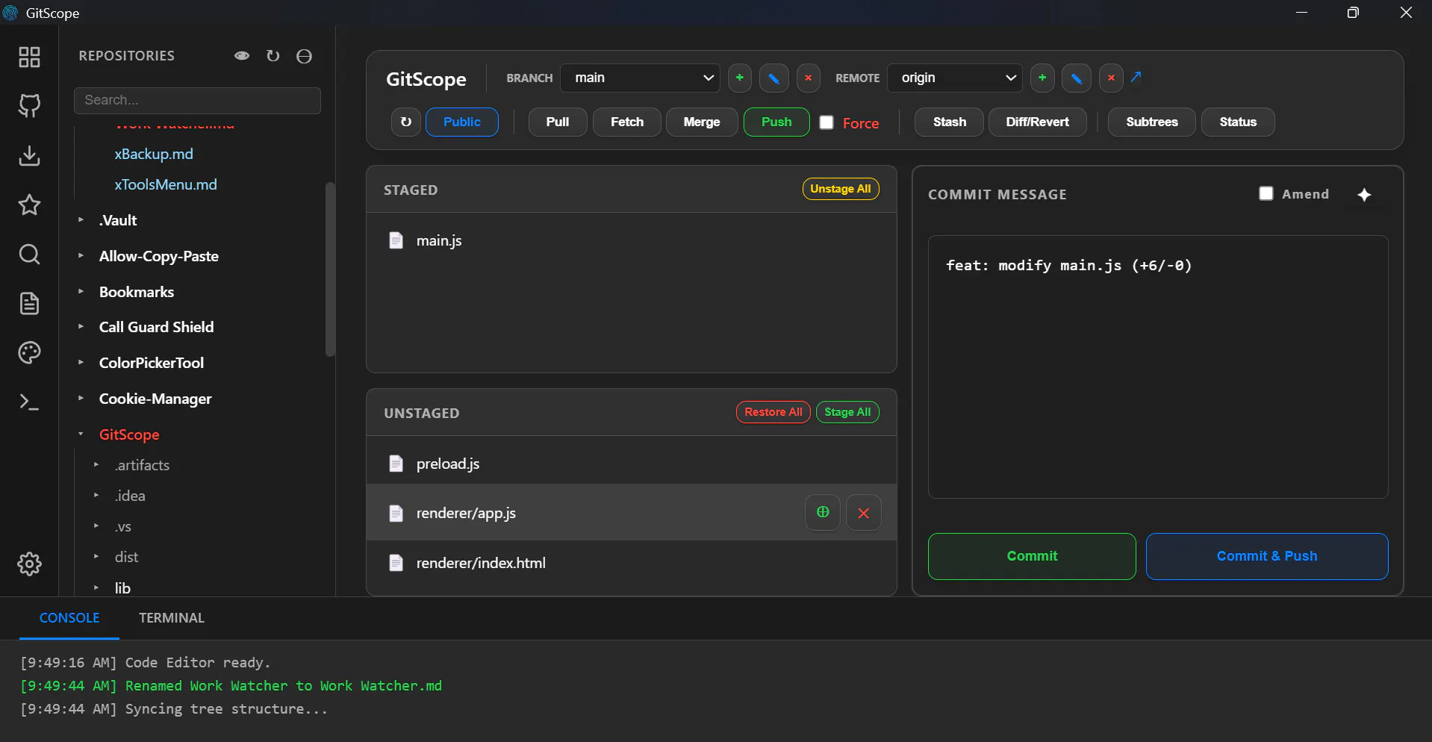
Task: Edit remote with blue pencil icon
Action: (1076, 78)
